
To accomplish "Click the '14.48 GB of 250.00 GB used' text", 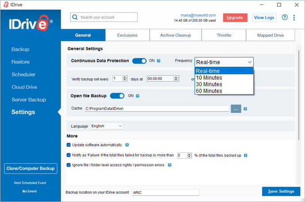I will pos(195,20).
